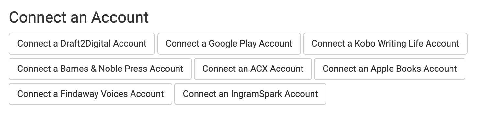Choose Connect a Kobo Writing Life Account

tap(385, 43)
